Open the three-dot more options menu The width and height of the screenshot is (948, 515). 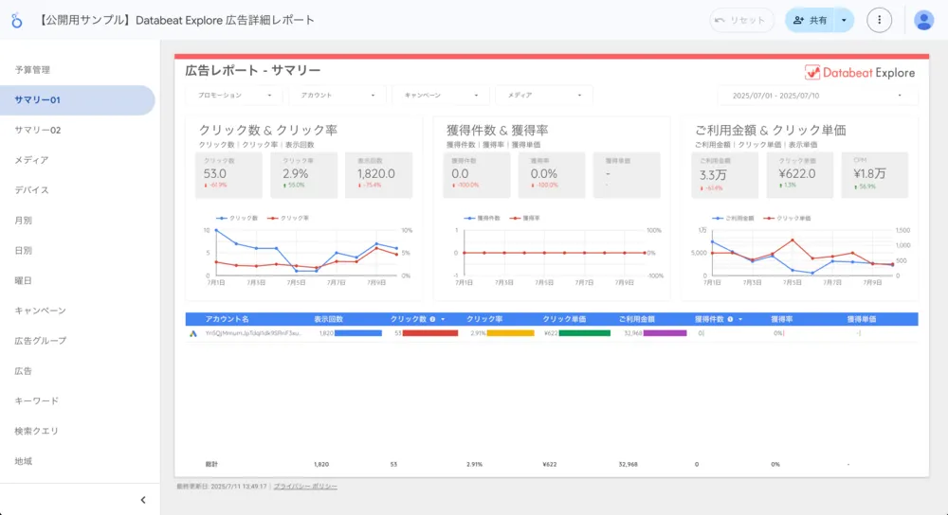(x=880, y=20)
